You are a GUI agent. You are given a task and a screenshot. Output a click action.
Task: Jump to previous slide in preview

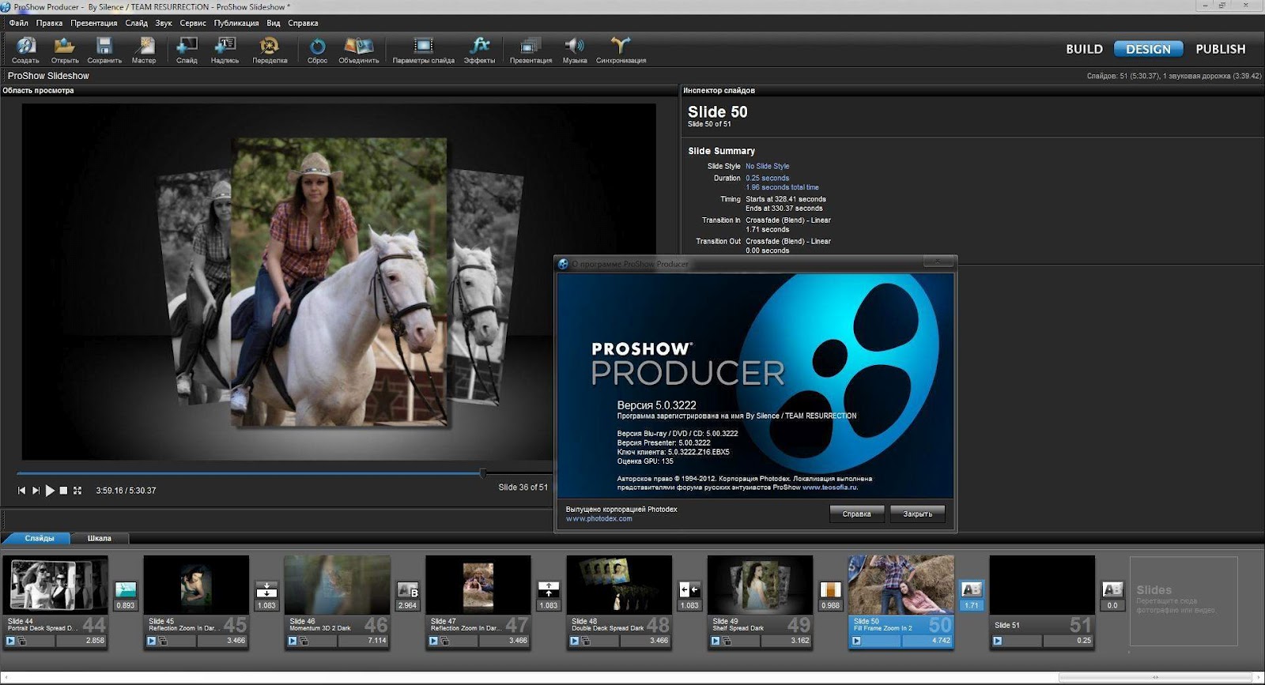tap(21, 491)
